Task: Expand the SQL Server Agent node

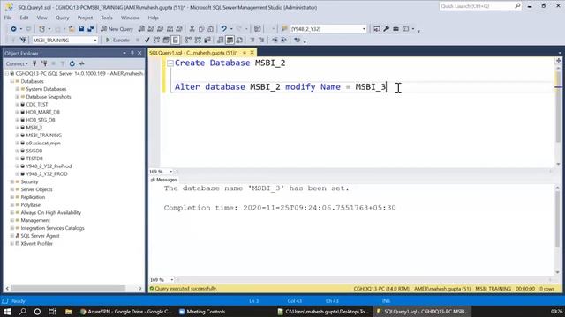Action: [x=11, y=236]
